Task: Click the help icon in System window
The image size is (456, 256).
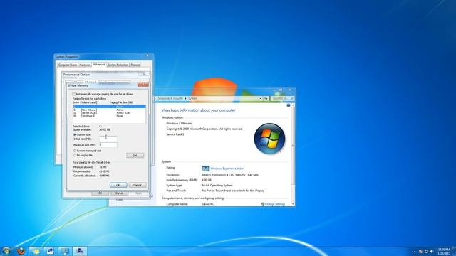Action: point(289,105)
